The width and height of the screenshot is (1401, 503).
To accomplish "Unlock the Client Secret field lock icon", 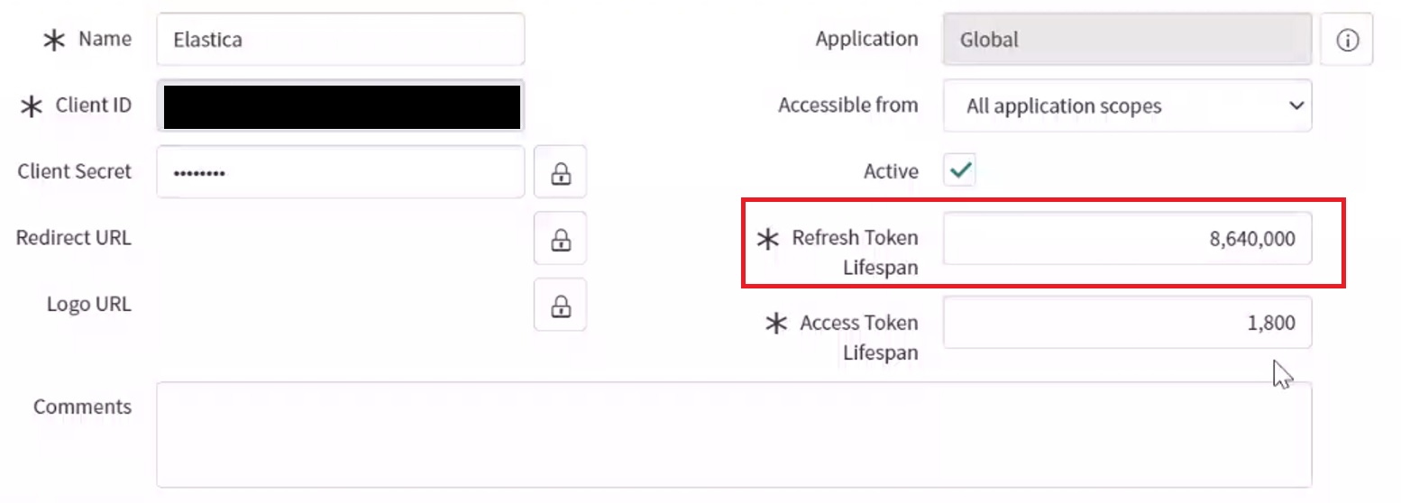I will click(560, 172).
